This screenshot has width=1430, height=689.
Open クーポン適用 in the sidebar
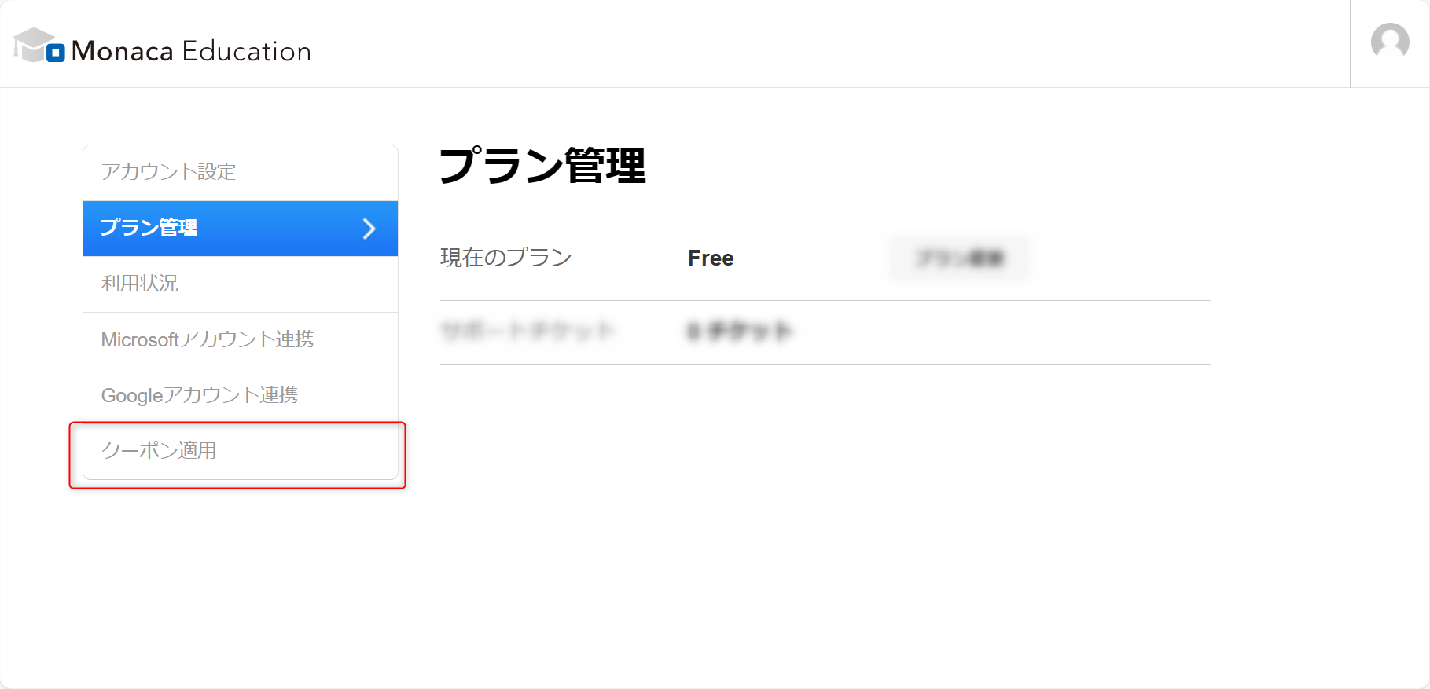[x=241, y=452]
